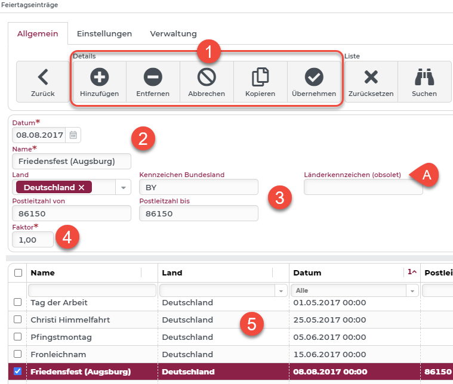The image size is (453, 384).
Task: Check the Fronleichnam row checkbox
Action: [18, 354]
